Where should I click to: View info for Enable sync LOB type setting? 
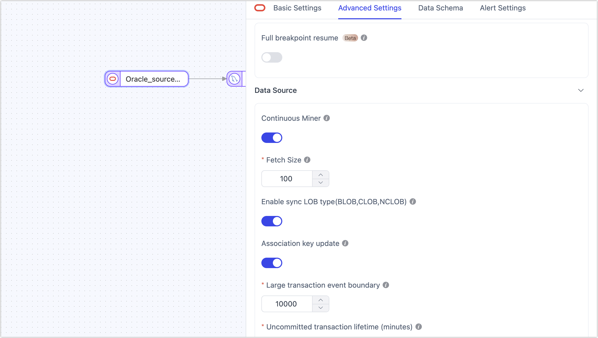pos(412,201)
